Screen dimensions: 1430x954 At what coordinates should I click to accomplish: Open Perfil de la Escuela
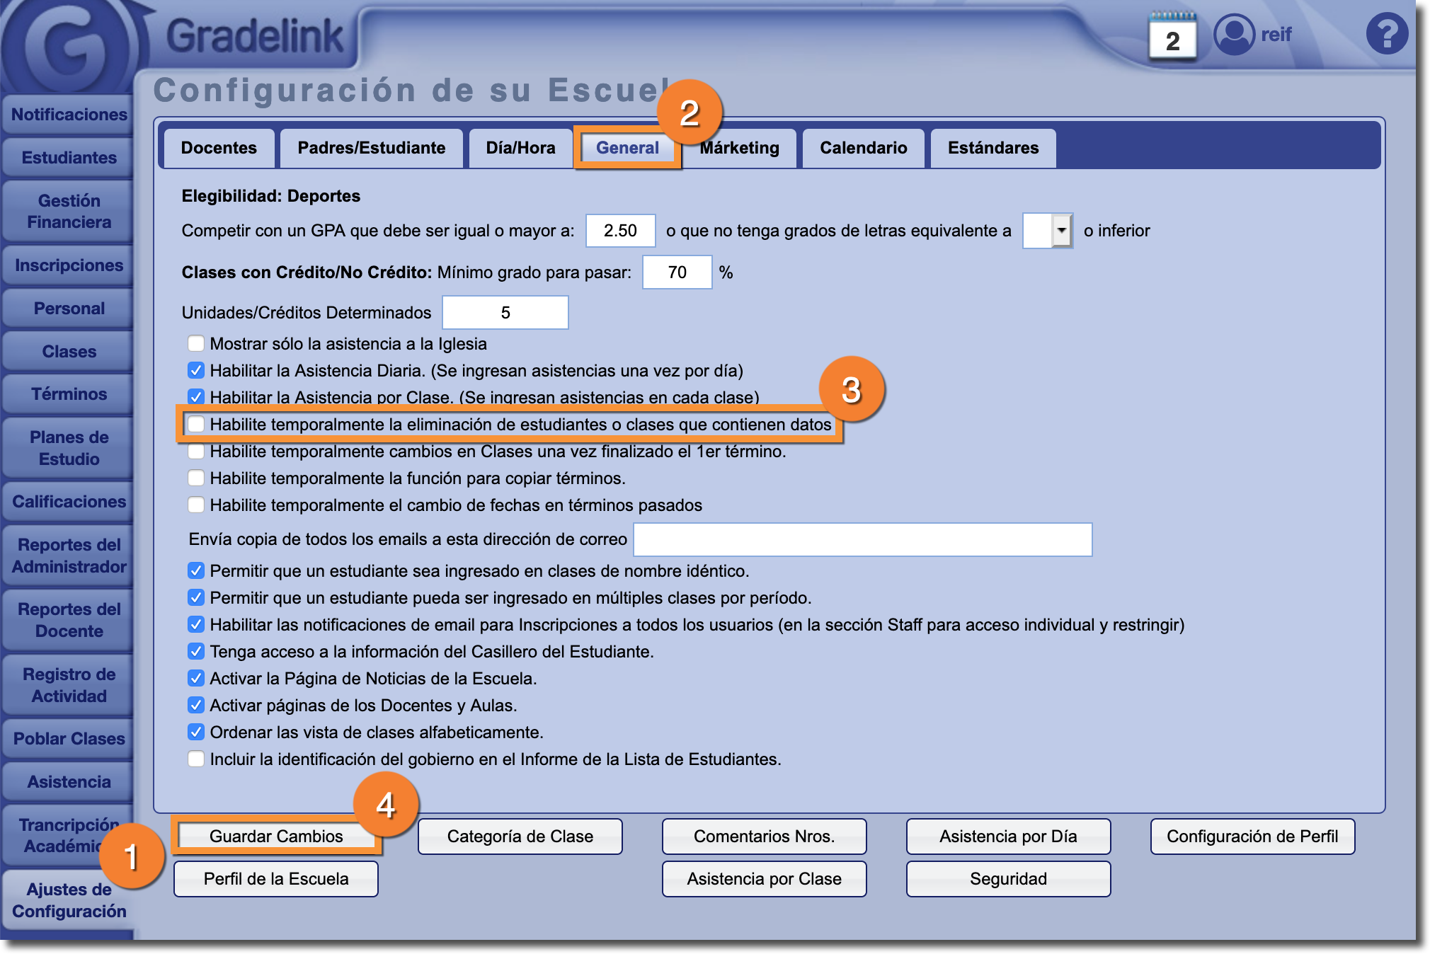276,879
